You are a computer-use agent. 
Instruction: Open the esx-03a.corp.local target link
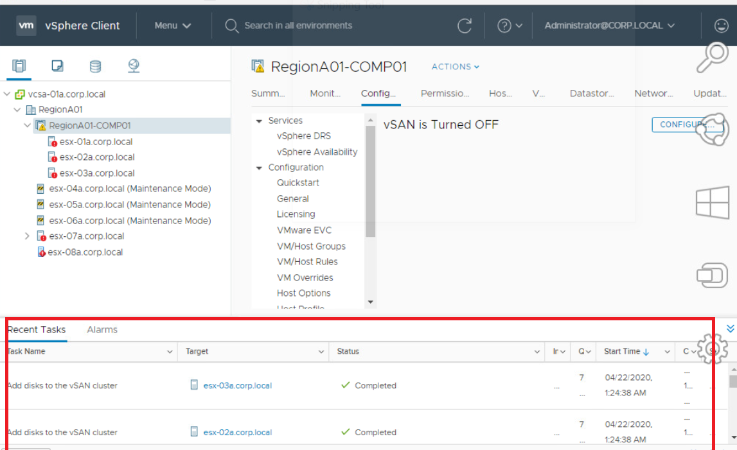pyautogui.click(x=237, y=386)
